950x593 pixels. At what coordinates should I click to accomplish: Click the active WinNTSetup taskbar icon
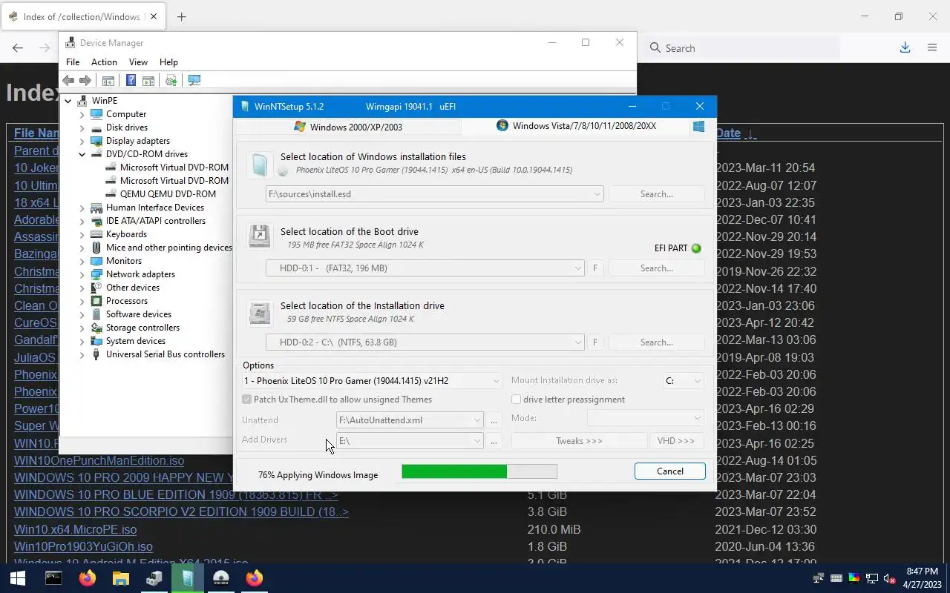coord(188,578)
